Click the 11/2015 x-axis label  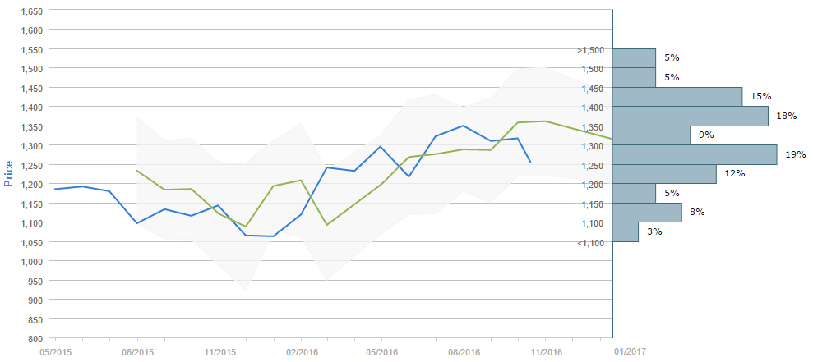219,351
